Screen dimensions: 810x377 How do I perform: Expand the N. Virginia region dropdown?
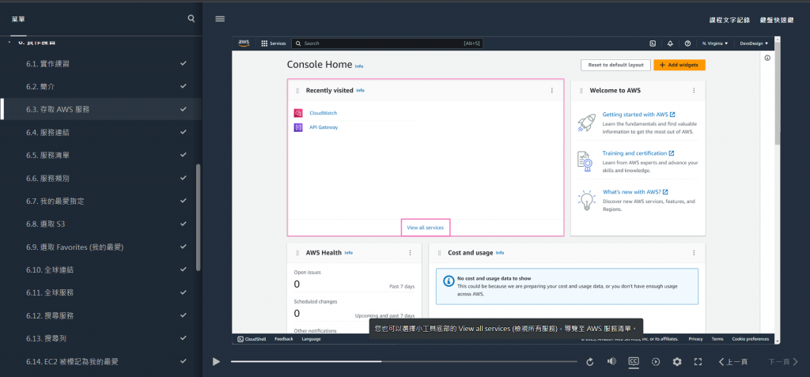click(x=715, y=43)
